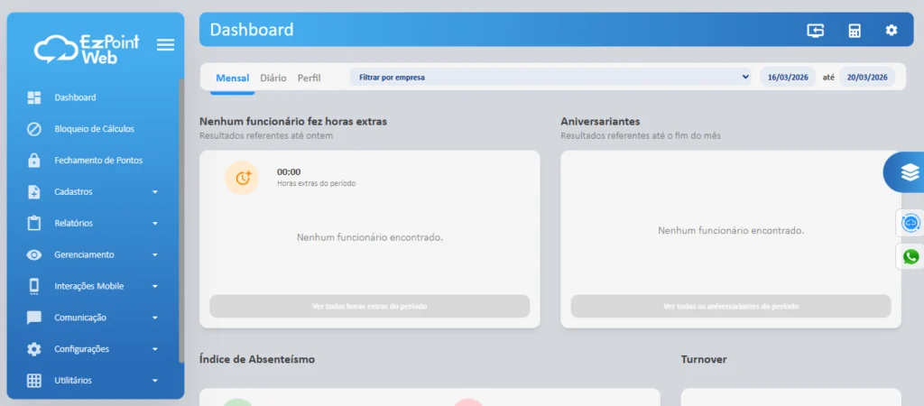The image size is (924, 406).
Task: Switch to the Perfil tab
Action: point(309,78)
